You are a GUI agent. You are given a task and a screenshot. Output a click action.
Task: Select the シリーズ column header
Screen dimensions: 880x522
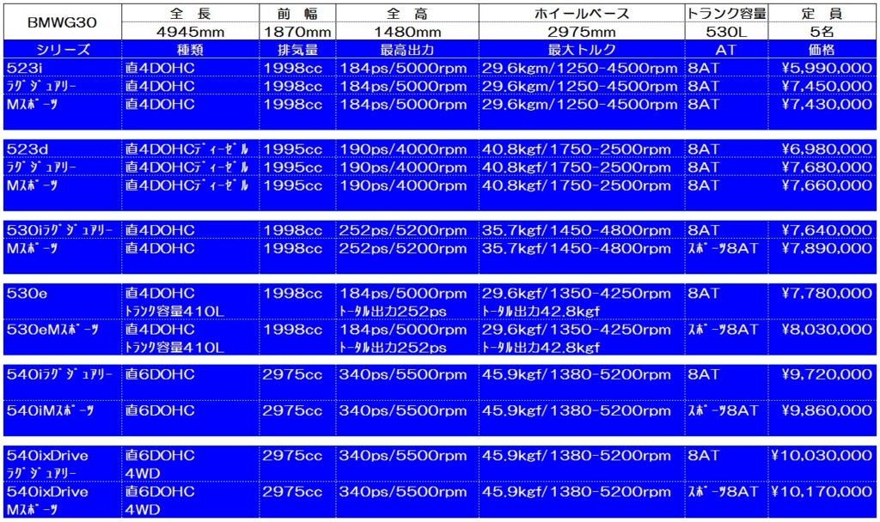[63, 50]
